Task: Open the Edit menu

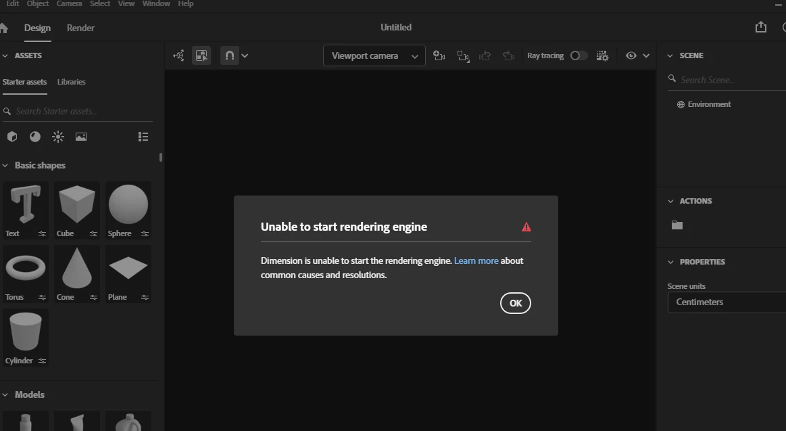Action: 13,3
